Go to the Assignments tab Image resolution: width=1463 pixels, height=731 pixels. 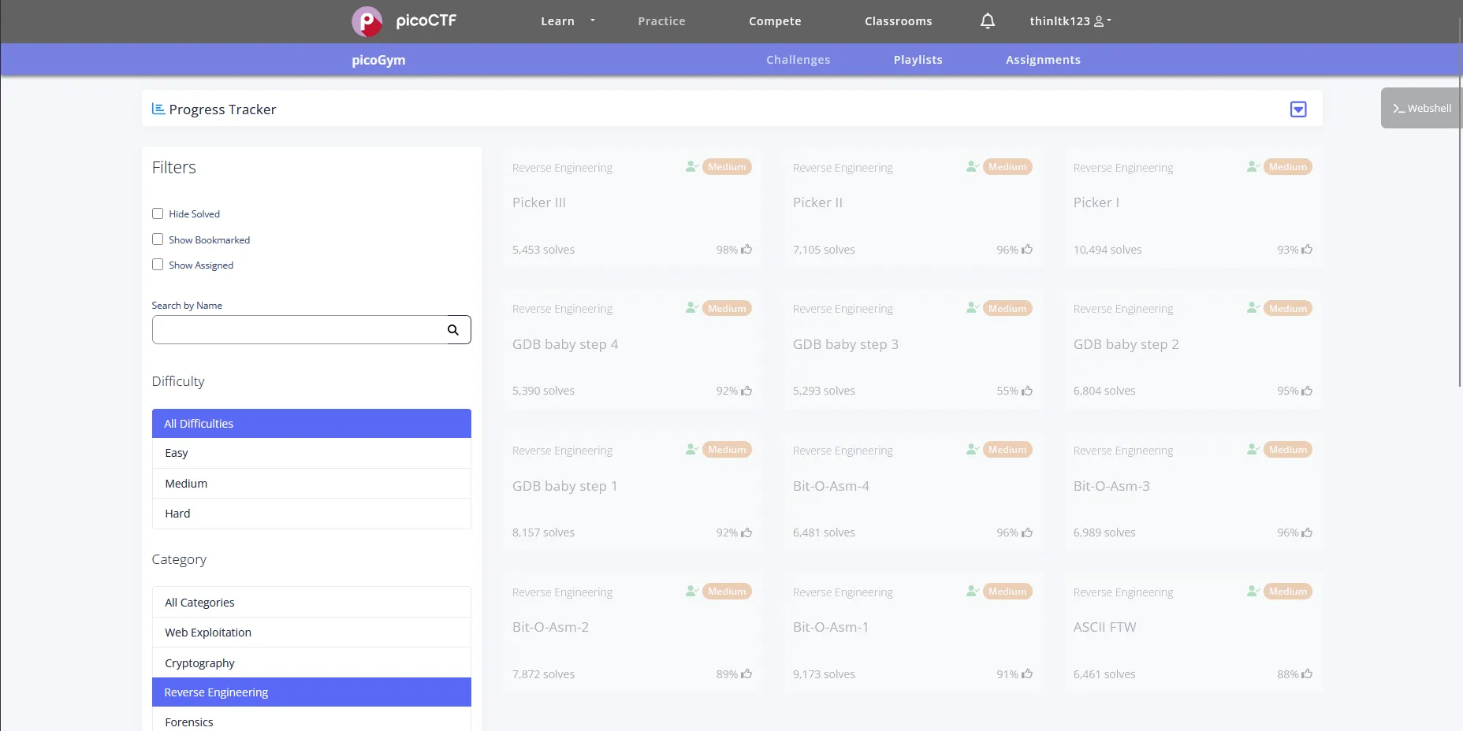pos(1042,60)
